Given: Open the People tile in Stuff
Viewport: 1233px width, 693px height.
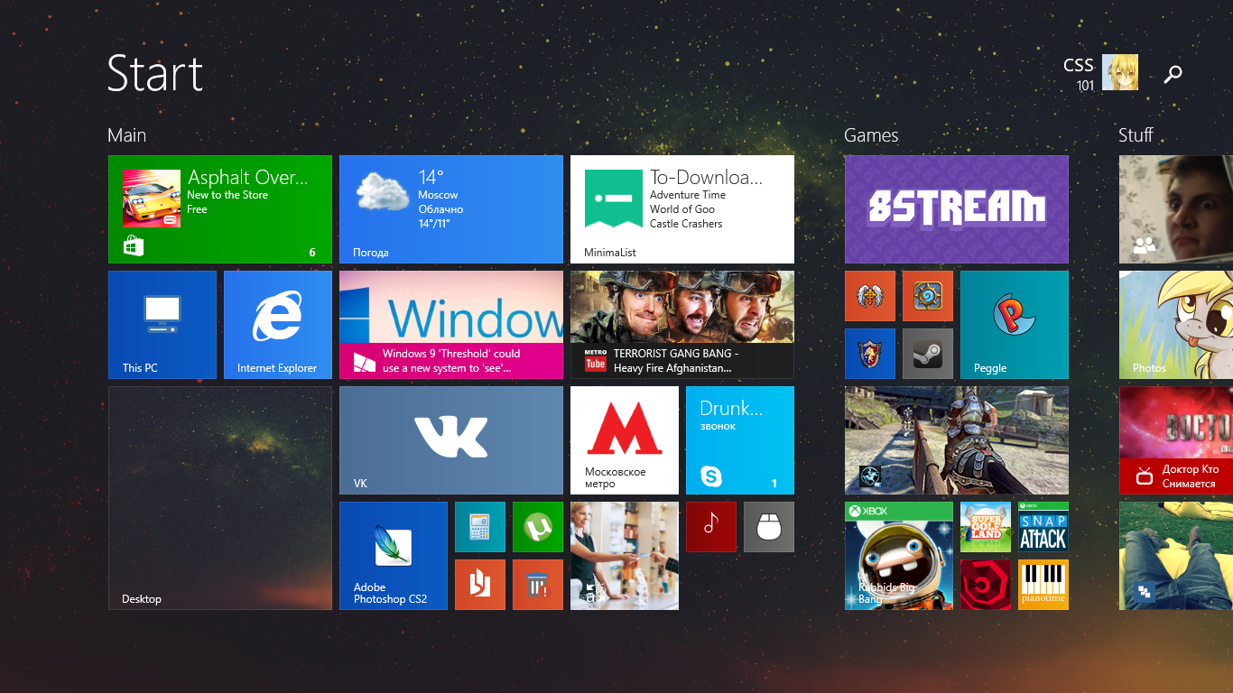Looking at the screenshot, I should click(1176, 209).
